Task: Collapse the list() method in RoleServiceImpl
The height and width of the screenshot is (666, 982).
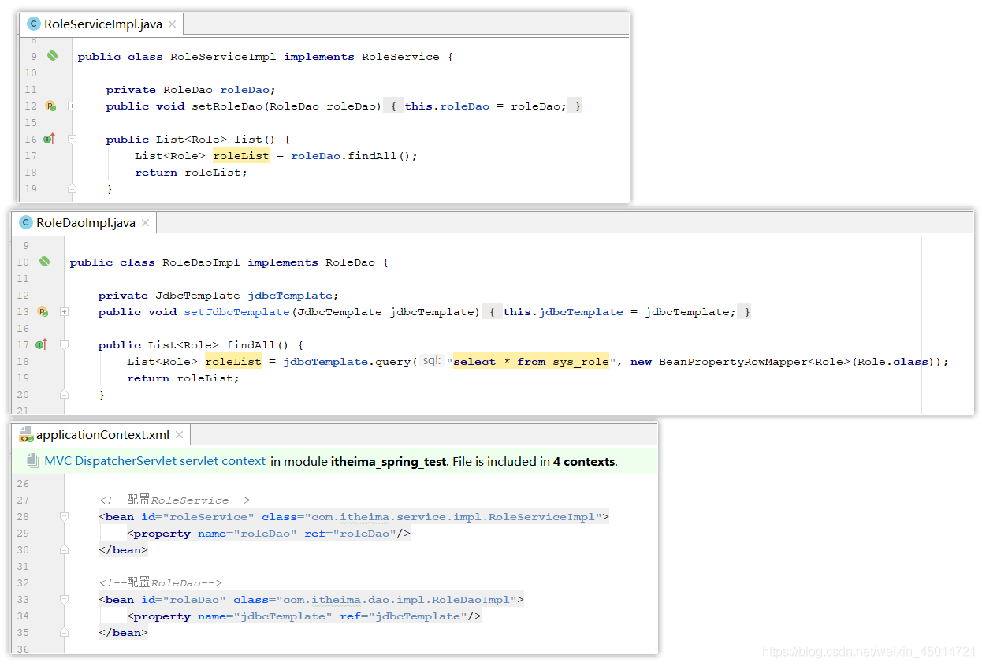Action: tap(72, 139)
